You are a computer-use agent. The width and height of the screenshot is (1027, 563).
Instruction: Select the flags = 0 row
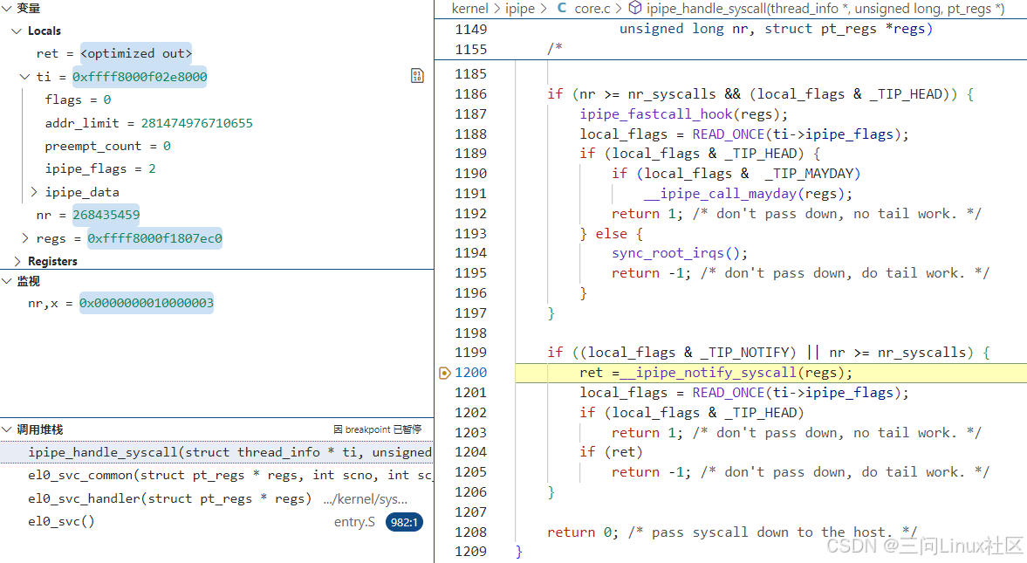[216, 100]
